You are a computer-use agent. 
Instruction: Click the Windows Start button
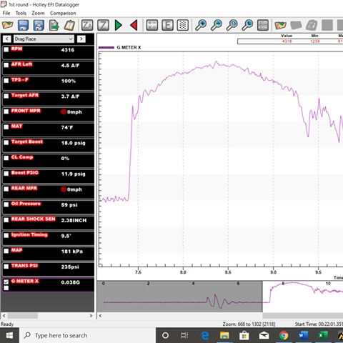9,335
